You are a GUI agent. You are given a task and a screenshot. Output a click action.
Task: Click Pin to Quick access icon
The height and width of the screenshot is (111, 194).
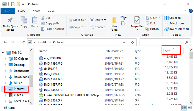click(10, 20)
